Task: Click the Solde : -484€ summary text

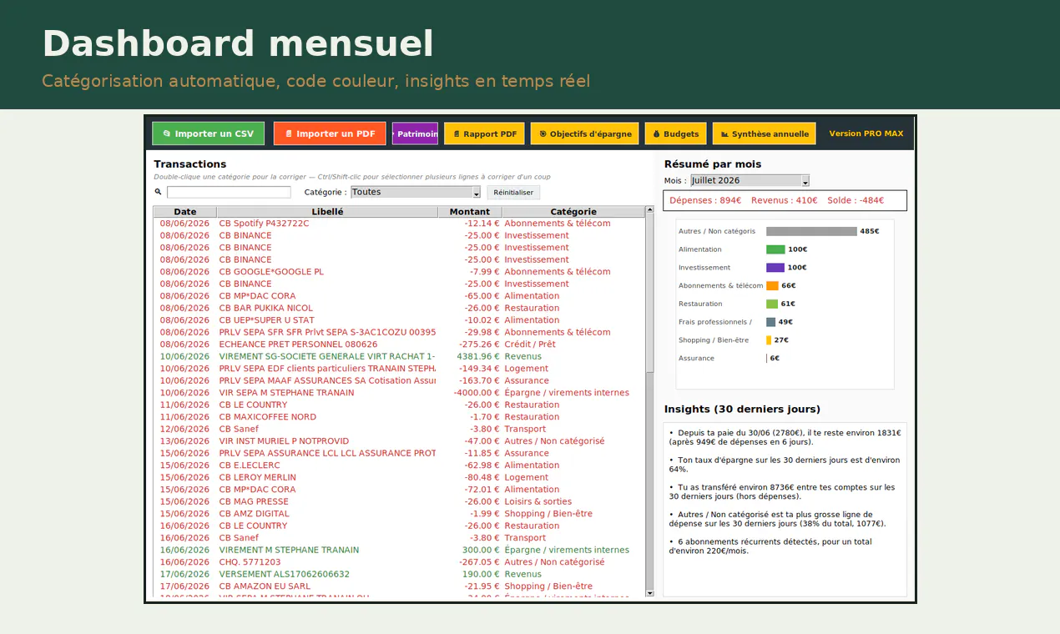Action: (x=856, y=200)
